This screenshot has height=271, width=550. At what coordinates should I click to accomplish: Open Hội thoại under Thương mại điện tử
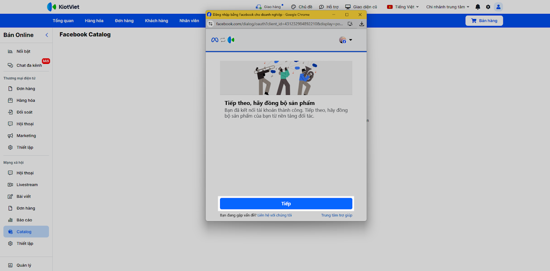pyautogui.click(x=26, y=124)
